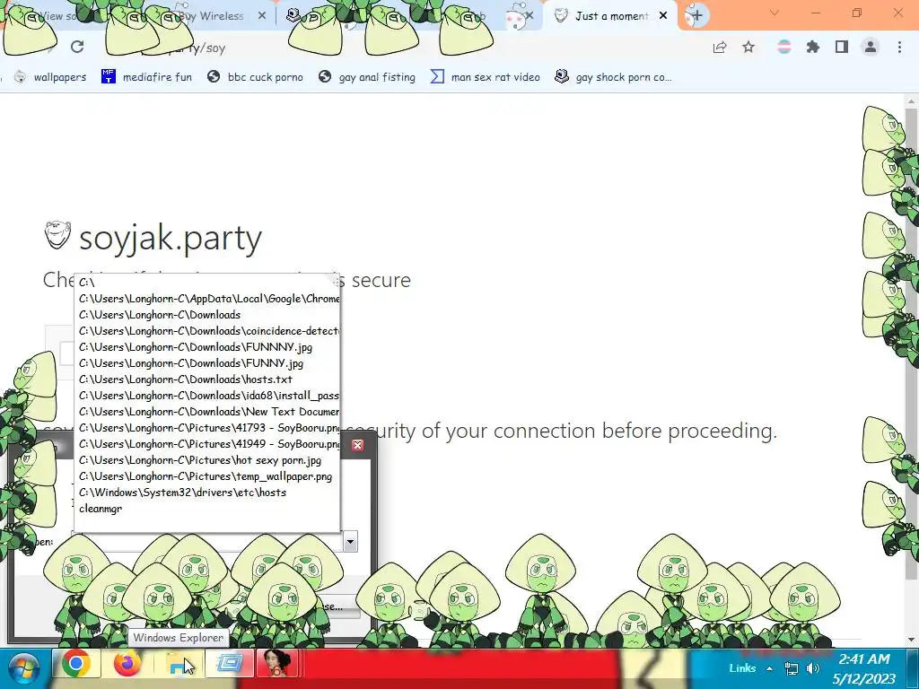Select the FUNNNY.jpg path entry
Image resolution: width=919 pixels, height=689 pixels.
[x=207, y=347]
